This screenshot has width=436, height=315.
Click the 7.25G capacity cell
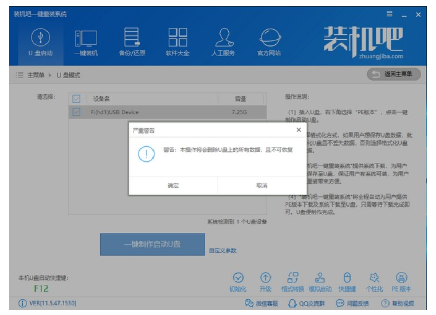pyautogui.click(x=240, y=112)
